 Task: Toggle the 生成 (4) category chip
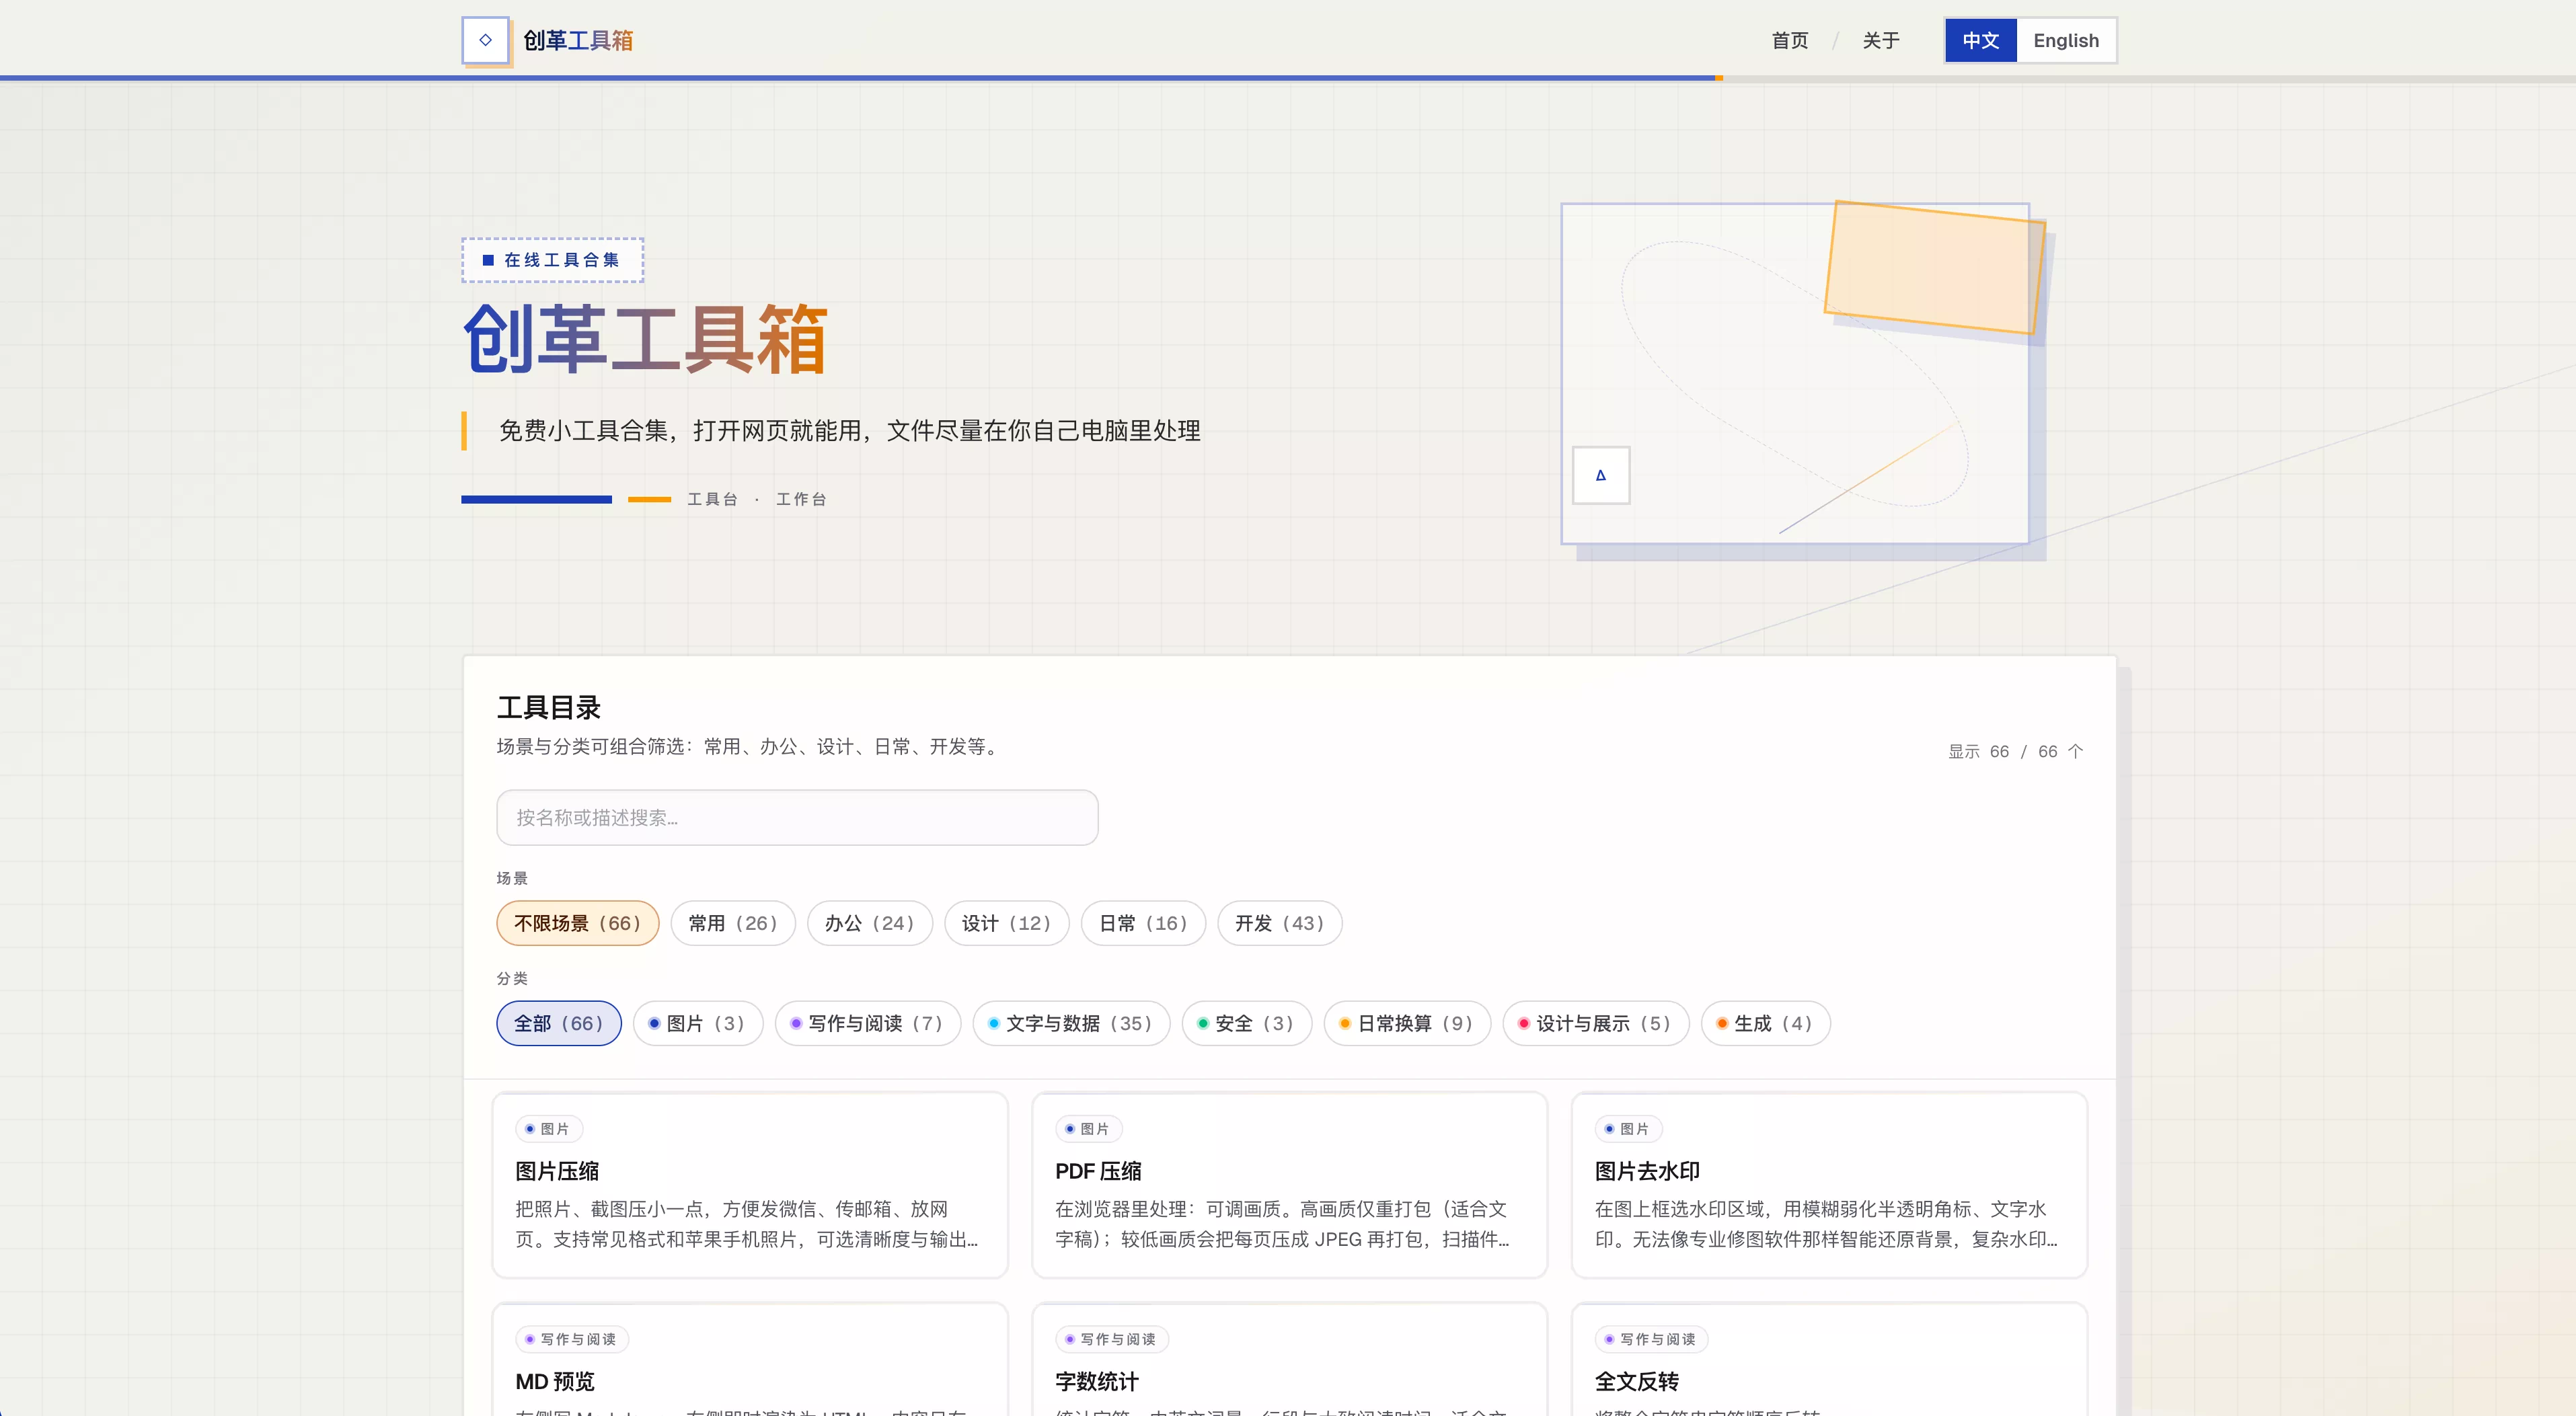coord(1765,1023)
